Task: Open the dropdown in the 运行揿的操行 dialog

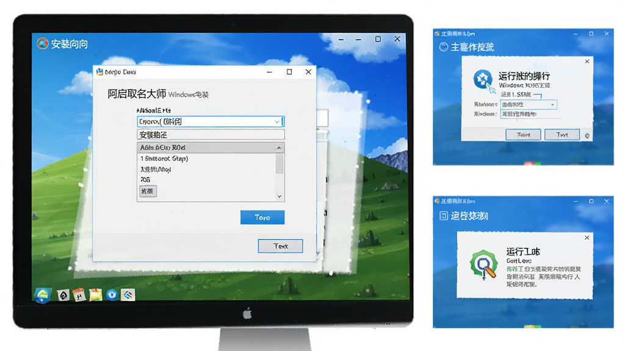Action: pyautogui.click(x=552, y=105)
